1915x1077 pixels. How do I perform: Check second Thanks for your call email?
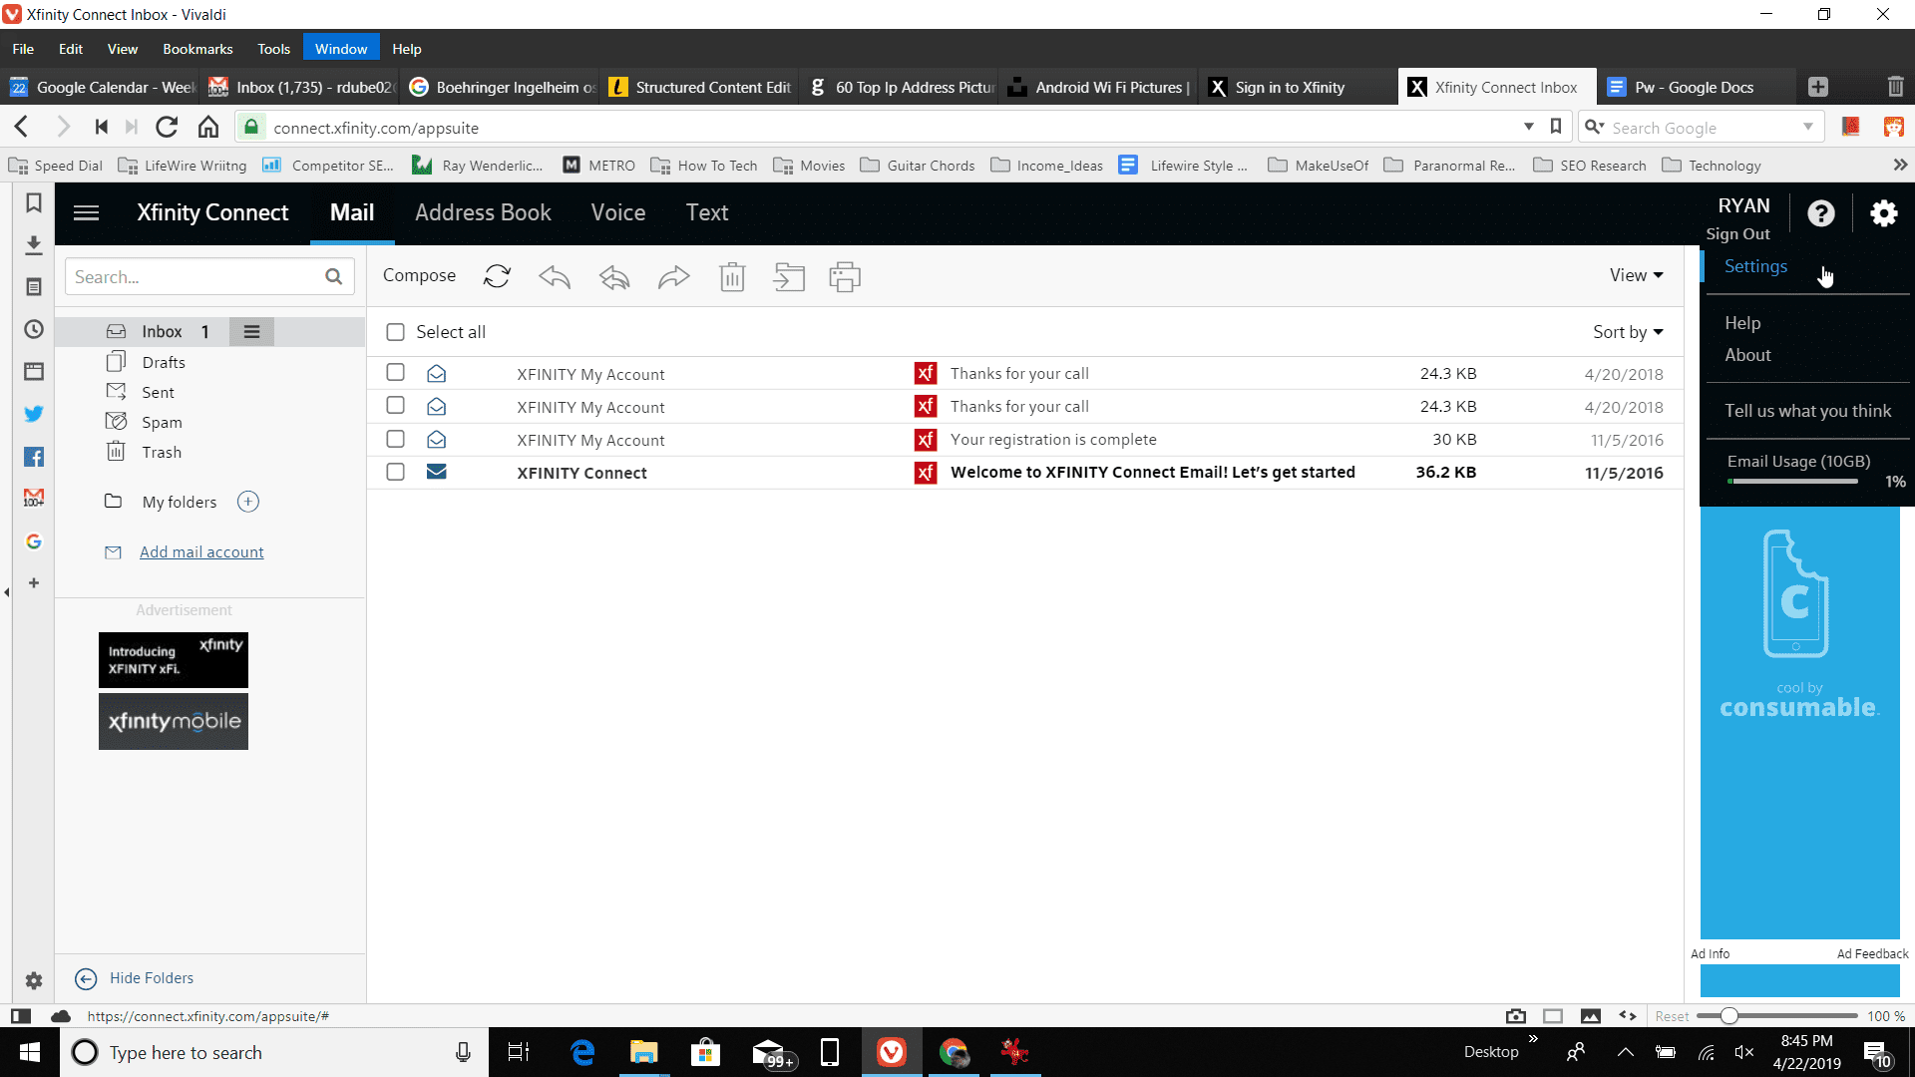coord(395,405)
